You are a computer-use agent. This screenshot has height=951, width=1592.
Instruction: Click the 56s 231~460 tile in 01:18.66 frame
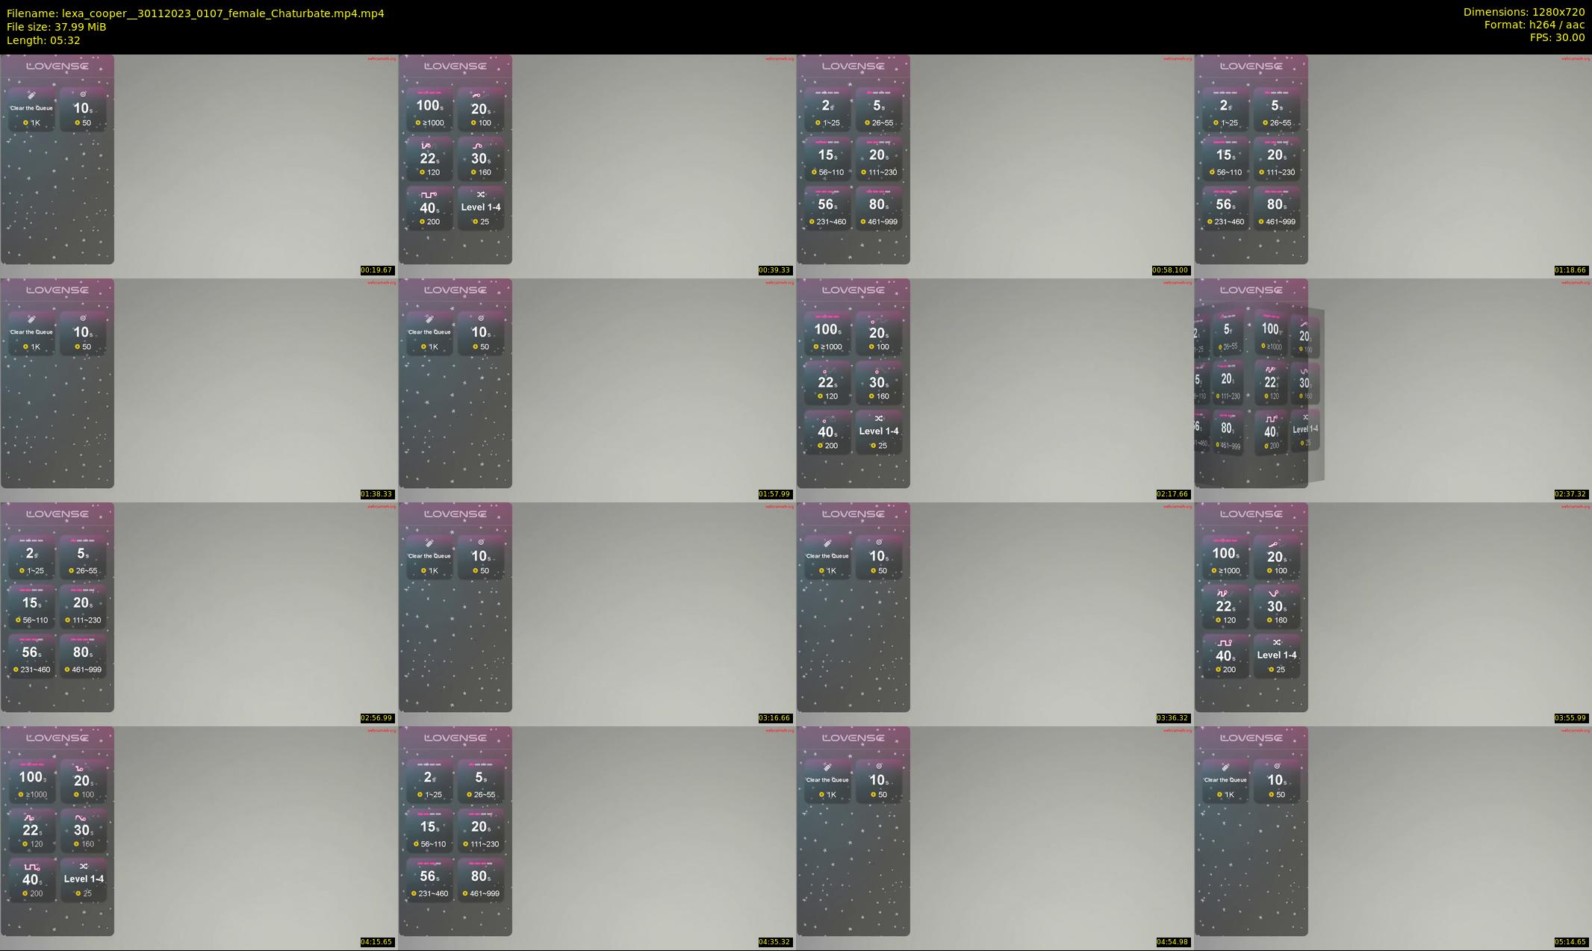click(1225, 208)
